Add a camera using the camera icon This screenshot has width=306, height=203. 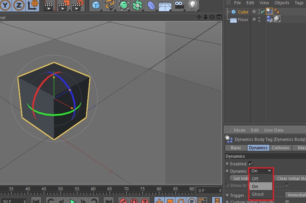[x=179, y=5]
